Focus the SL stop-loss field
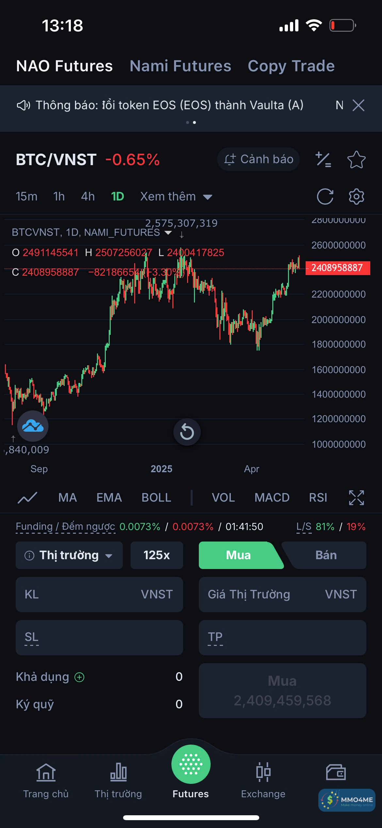This screenshot has width=382, height=828. [x=99, y=638]
